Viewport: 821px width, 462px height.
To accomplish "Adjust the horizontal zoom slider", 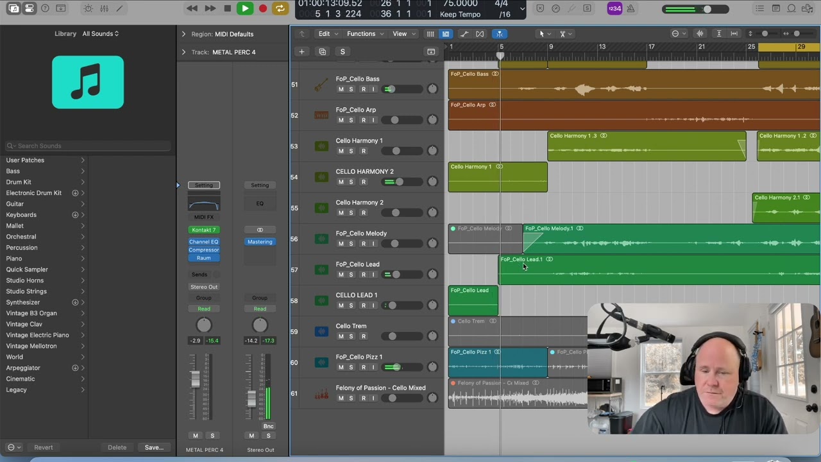I will (797, 33).
